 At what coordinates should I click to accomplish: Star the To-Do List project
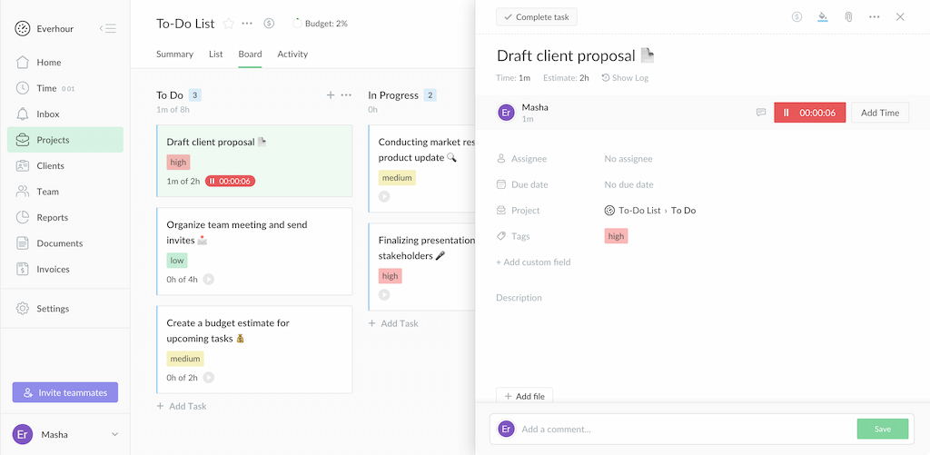coord(228,24)
